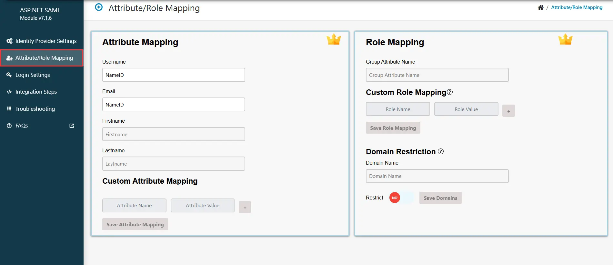Open Troubleshooting in the sidebar
Screen dimensions: 613x265
pyautogui.click(x=35, y=109)
